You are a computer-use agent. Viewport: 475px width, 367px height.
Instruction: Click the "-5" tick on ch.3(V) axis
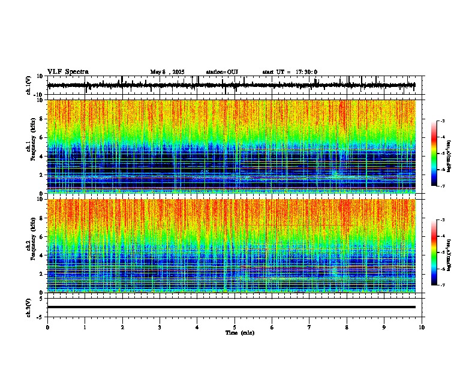40,317
